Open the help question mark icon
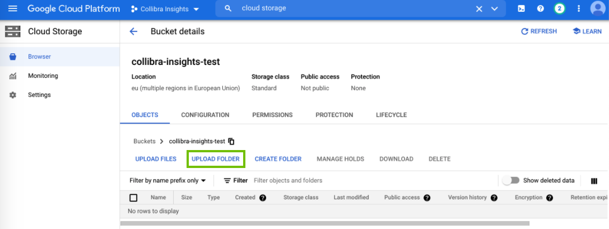The image size is (609, 229). [x=540, y=9]
